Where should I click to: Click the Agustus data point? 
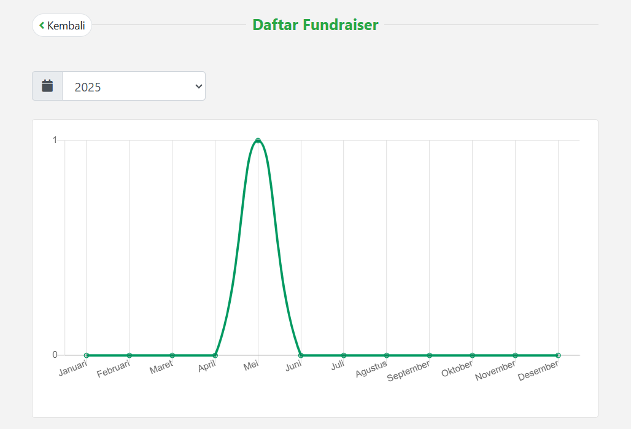pos(387,355)
